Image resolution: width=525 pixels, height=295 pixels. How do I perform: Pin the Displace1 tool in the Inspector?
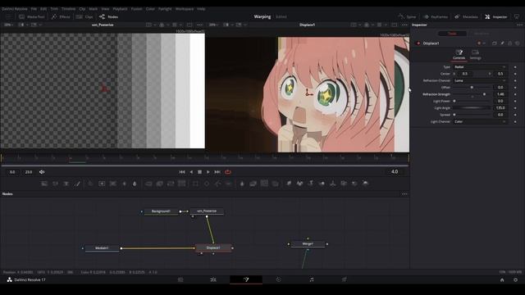pos(502,43)
